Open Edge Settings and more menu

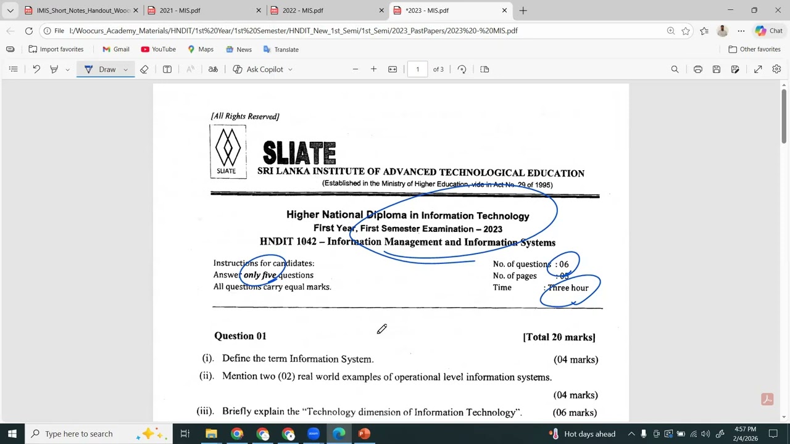point(741,31)
